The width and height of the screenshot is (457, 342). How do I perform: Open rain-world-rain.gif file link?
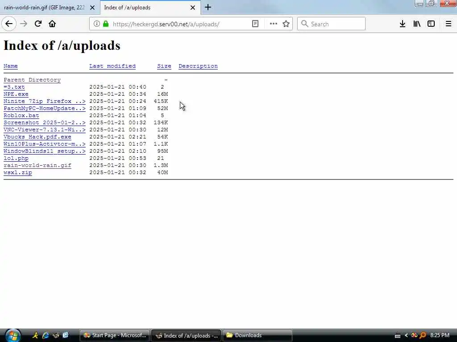37,166
